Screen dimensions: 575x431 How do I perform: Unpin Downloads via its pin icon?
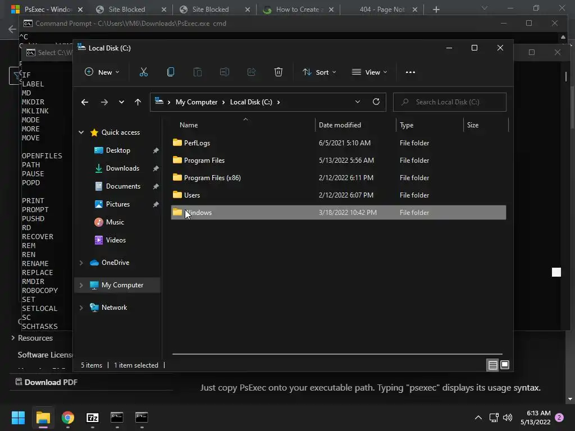click(x=156, y=168)
